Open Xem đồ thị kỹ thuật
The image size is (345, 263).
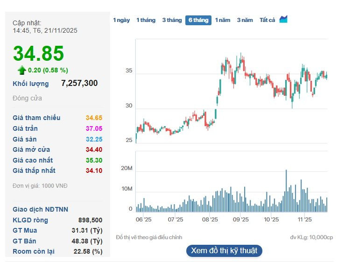pyautogui.click(x=224, y=250)
